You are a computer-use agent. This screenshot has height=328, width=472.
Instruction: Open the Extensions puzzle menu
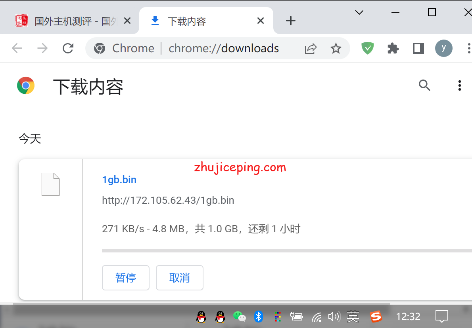[393, 48]
